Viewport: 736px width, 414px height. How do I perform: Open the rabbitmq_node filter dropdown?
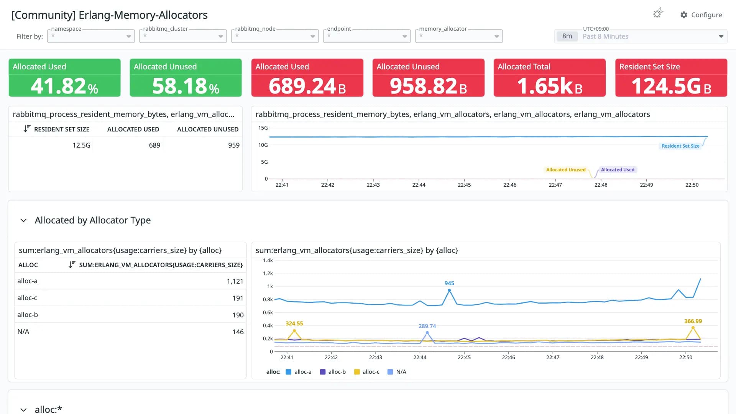coord(275,36)
